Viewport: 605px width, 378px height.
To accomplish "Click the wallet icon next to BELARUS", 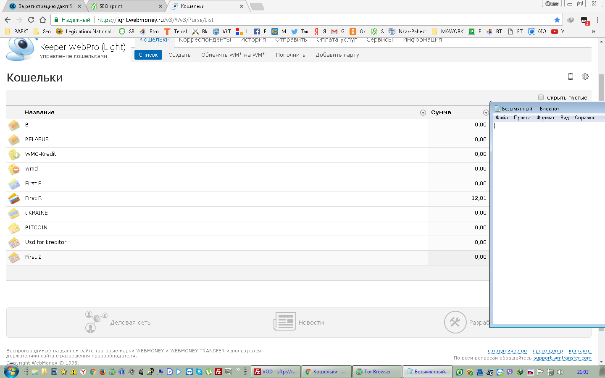I will (14, 139).
